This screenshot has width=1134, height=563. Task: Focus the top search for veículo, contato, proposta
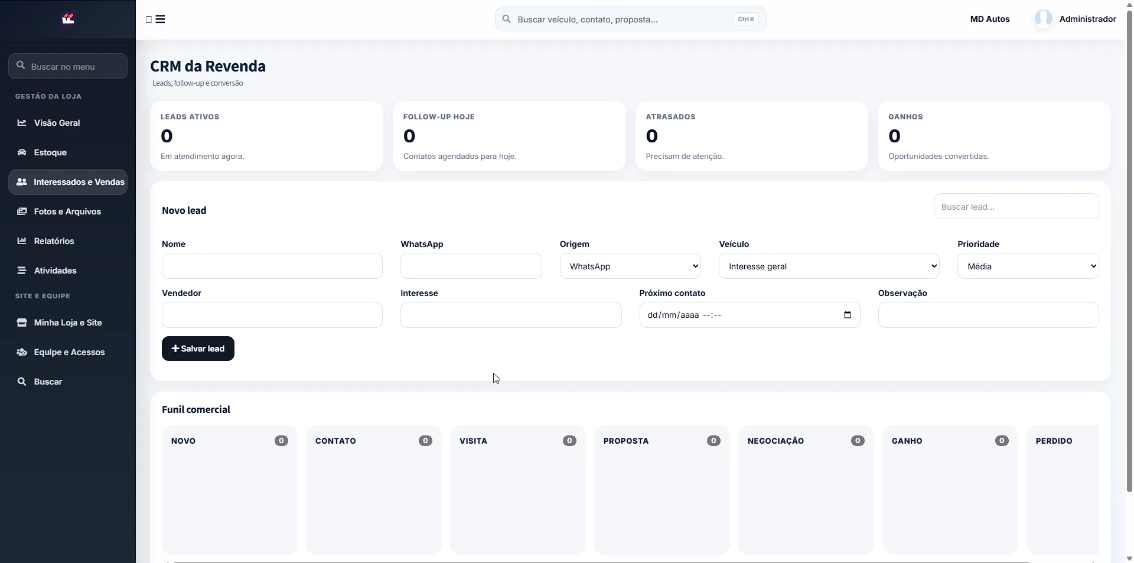(631, 19)
